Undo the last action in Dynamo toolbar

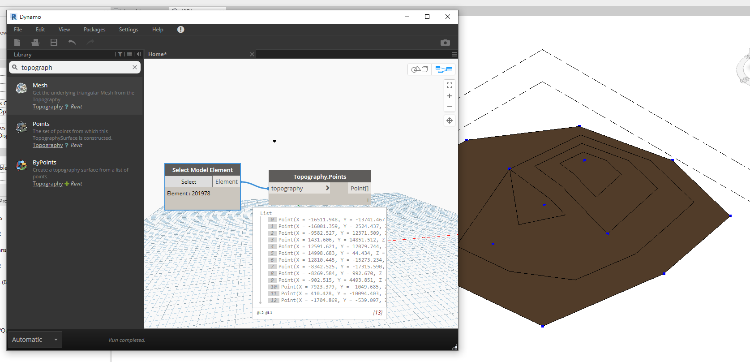(x=72, y=43)
